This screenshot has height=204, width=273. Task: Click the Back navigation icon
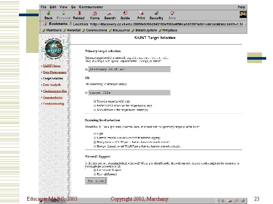pyautogui.click(x=49, y=15)
